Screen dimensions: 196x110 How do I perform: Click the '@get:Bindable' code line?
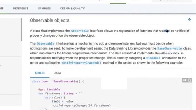49,90
